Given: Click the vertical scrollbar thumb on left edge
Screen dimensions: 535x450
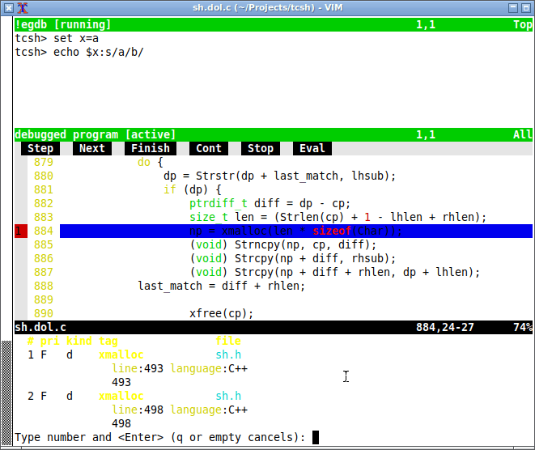Looking at the screenshot, I should click(6, 393).
